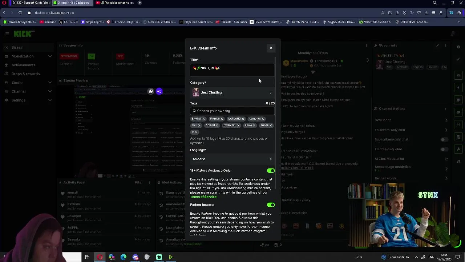Expand the Banned words settings

coord(446,178)
